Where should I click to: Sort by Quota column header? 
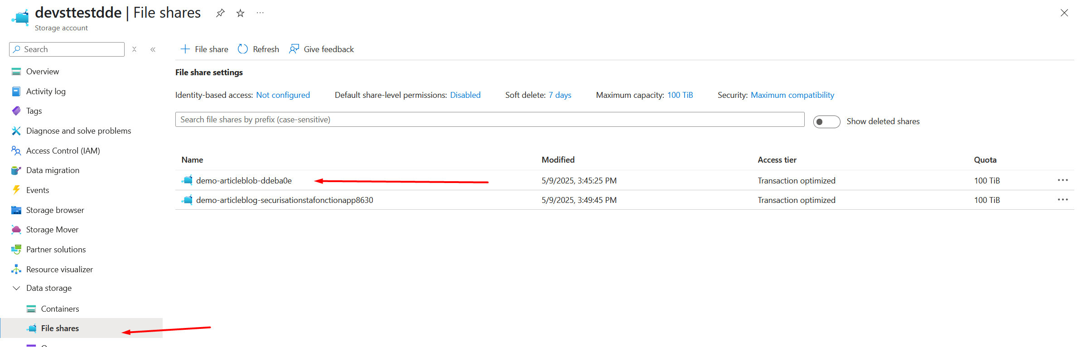pos(985,160)
